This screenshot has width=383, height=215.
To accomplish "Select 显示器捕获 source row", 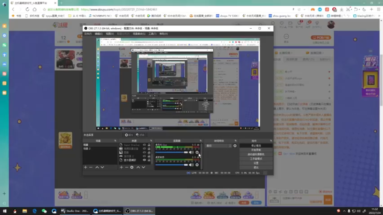I will (x=135, y=160).
